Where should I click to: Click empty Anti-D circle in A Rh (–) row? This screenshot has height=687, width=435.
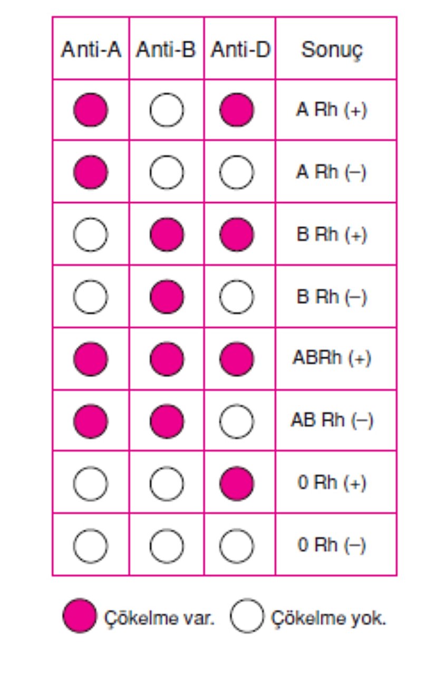237,173
